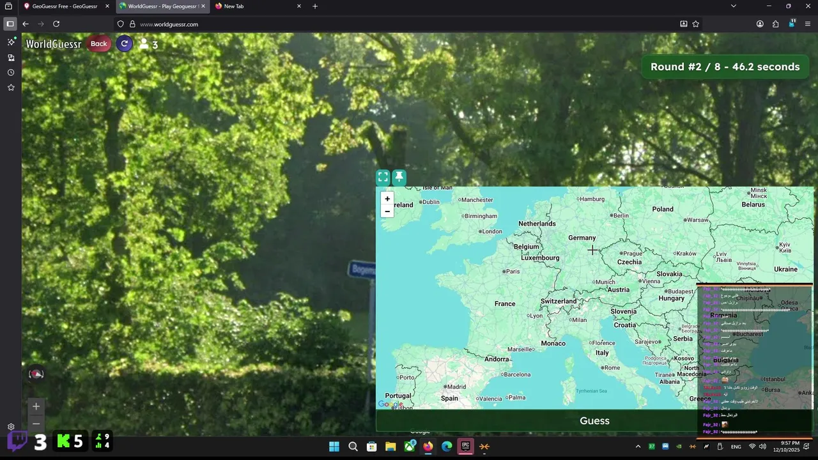Zoom in Street View with plus

(36, 406)
